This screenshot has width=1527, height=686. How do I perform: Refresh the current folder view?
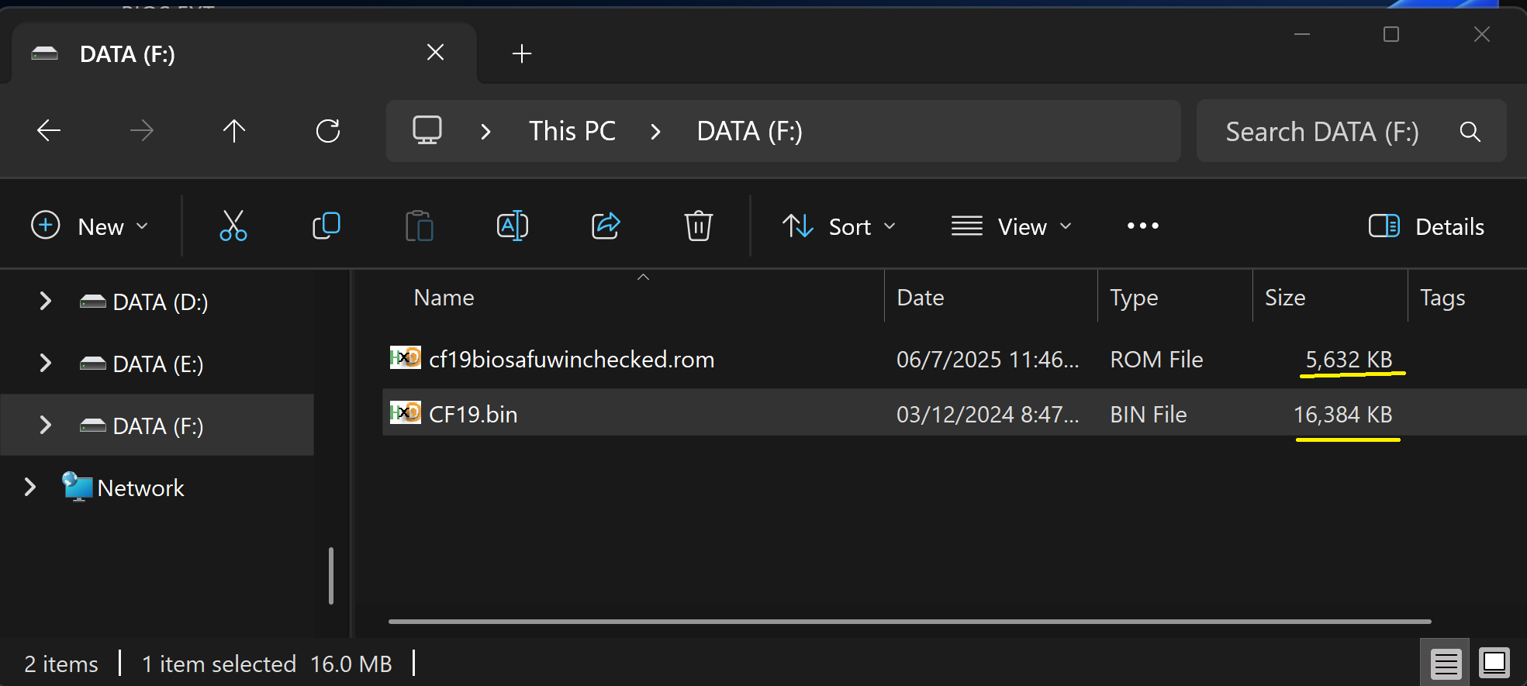(x=328, y=131)
